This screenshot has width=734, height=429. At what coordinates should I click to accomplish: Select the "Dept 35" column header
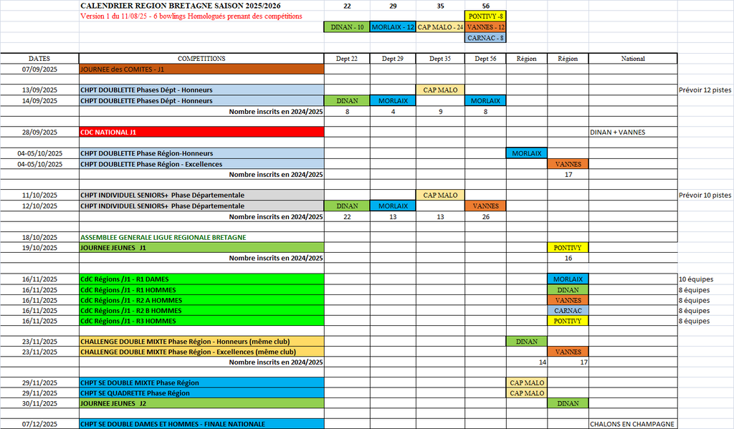(x=440, y=59)
